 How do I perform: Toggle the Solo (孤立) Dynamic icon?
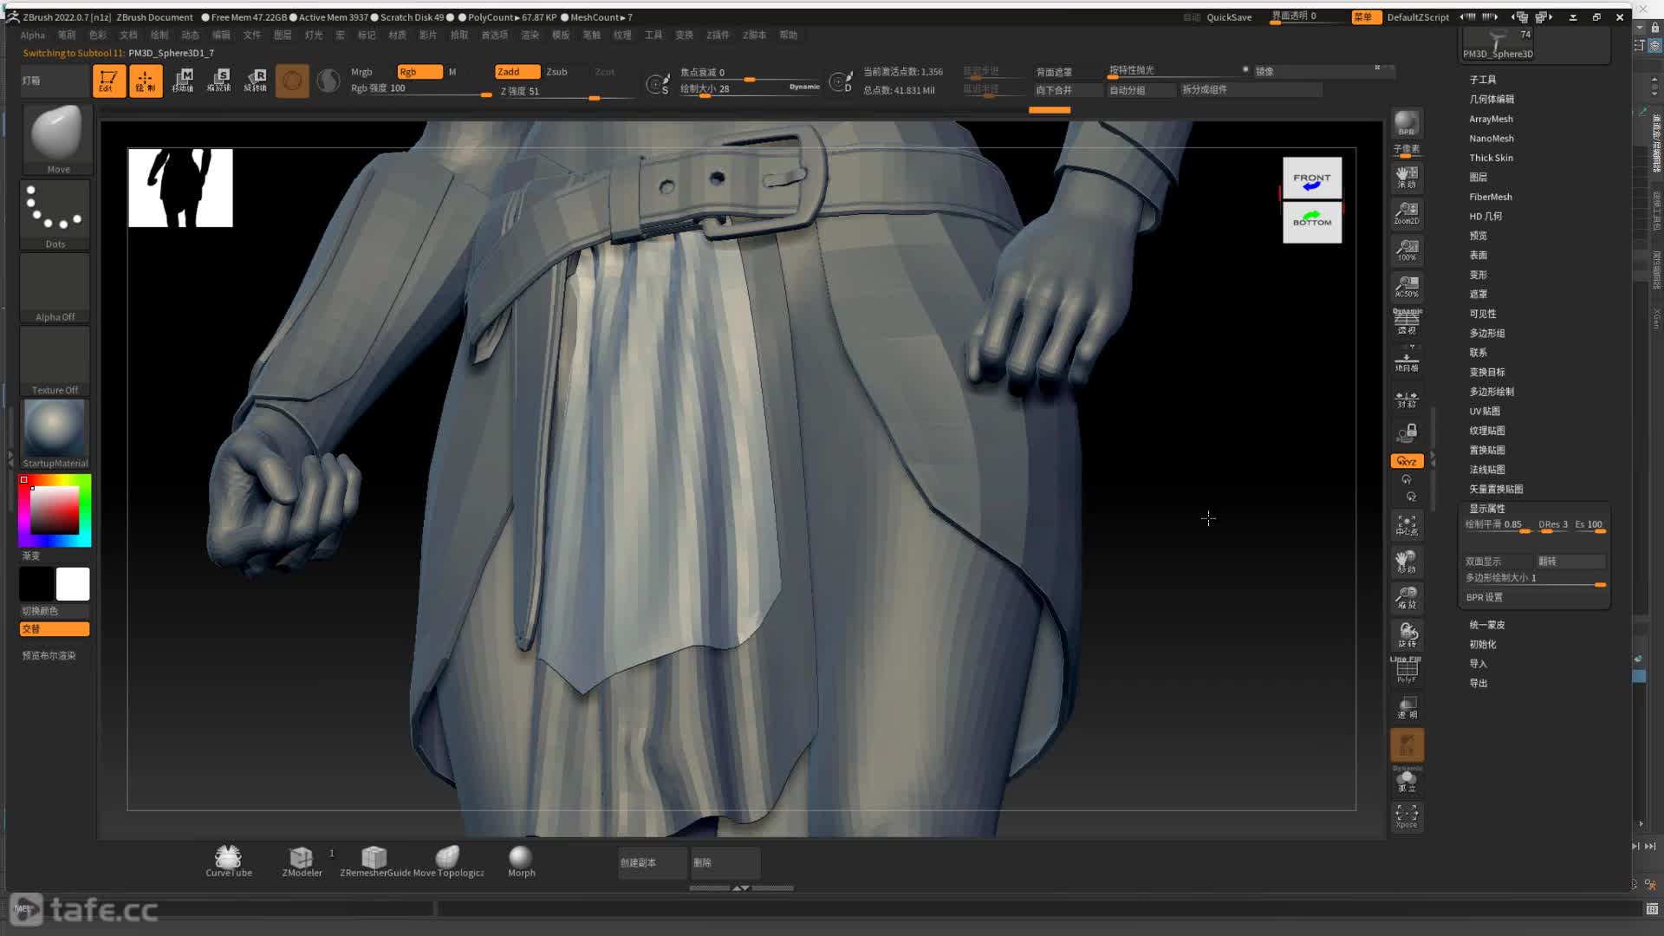point(1407,781)
